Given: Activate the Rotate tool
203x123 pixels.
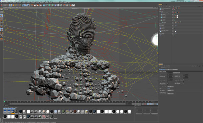Looking at the screenshot, I should pyautogui.click(x=17, y=5).
